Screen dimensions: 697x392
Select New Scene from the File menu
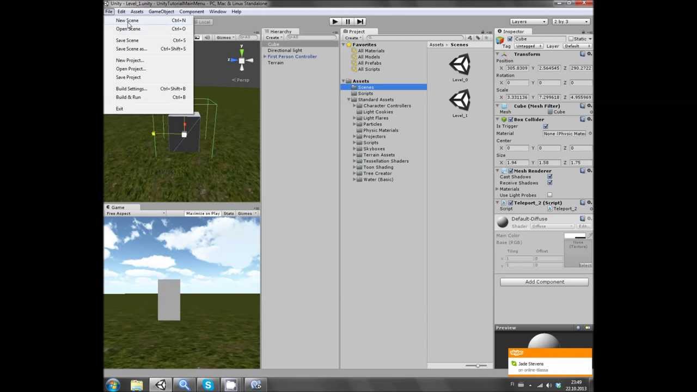(x=127, y=20)
